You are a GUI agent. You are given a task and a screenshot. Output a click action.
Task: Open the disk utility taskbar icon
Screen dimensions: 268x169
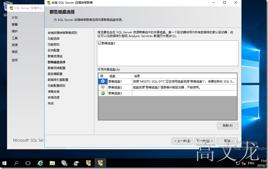coord(76,163)
